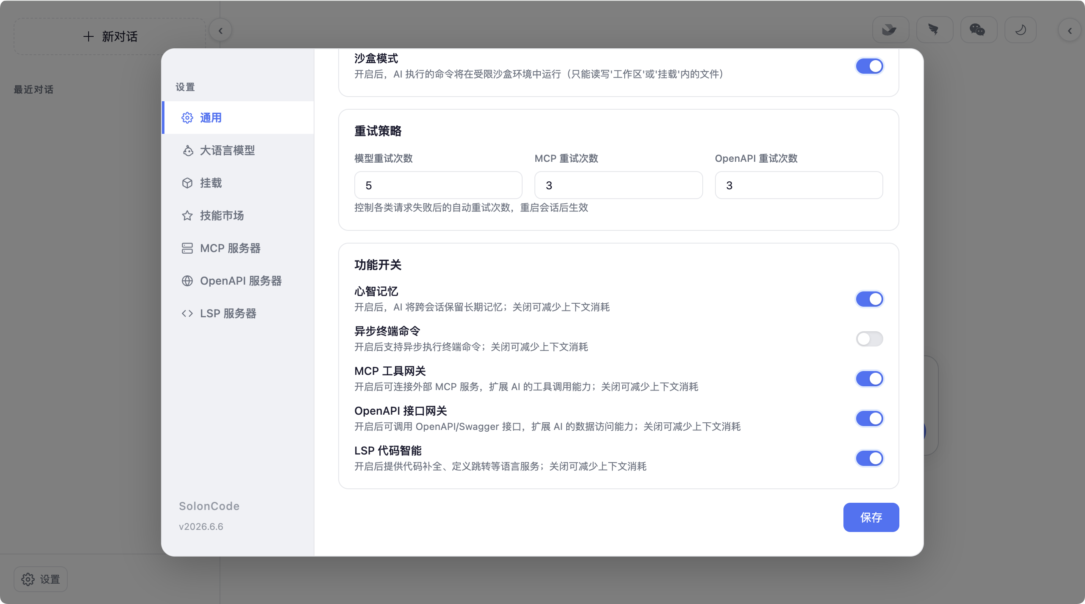Screen dimensions: 1085x604
Task: Go to the 挂载 settings tab
Action: click(238, 183)
